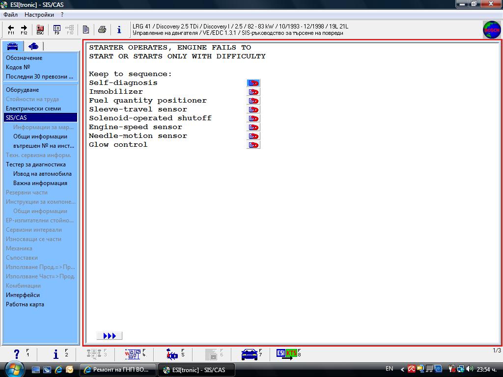Click the document page toolbar icon

pos(85,29)
